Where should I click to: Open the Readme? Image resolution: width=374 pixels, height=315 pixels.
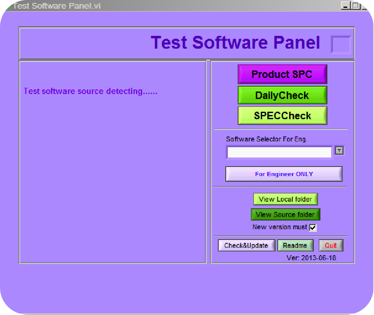[295, 245]
